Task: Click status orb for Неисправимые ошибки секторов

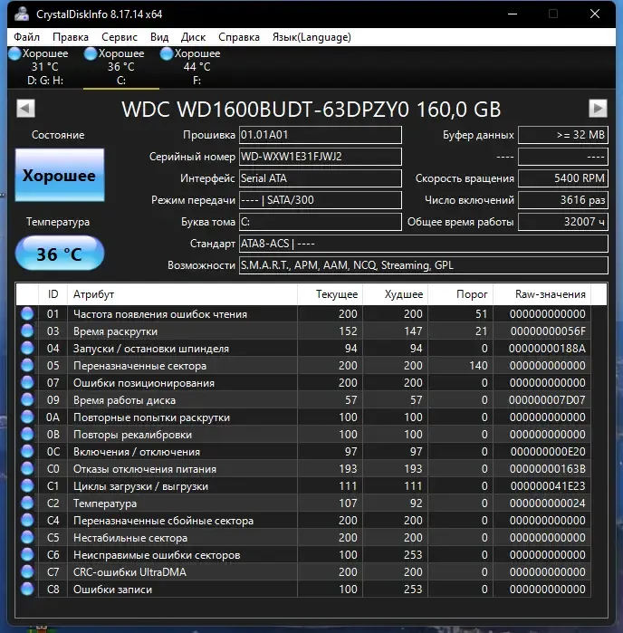Action: [x=27, y=555]
